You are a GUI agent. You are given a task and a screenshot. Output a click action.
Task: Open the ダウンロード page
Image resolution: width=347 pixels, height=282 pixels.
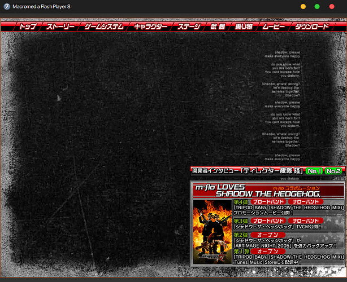[x=312, y=27]
